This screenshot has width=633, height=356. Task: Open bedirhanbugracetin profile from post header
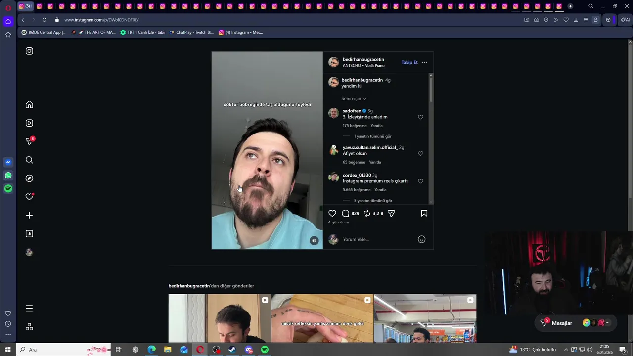pos(363,59)
